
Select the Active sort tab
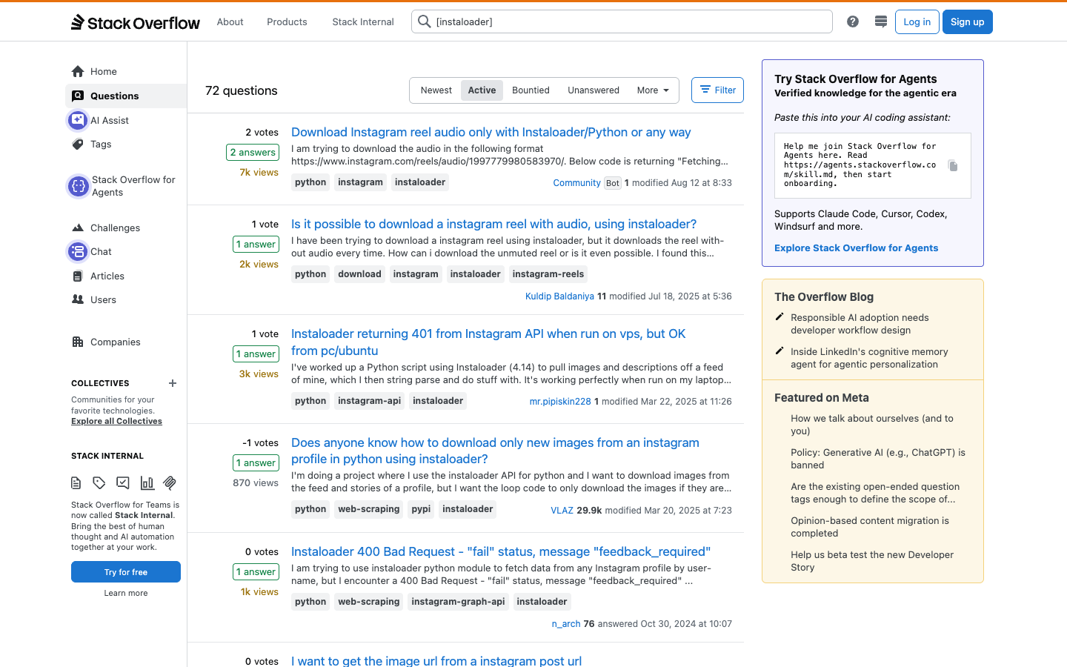(482, 90)
